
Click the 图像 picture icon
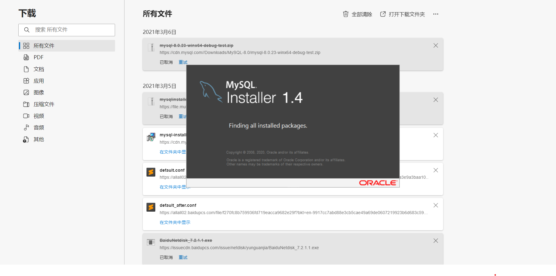coord(26,92)
